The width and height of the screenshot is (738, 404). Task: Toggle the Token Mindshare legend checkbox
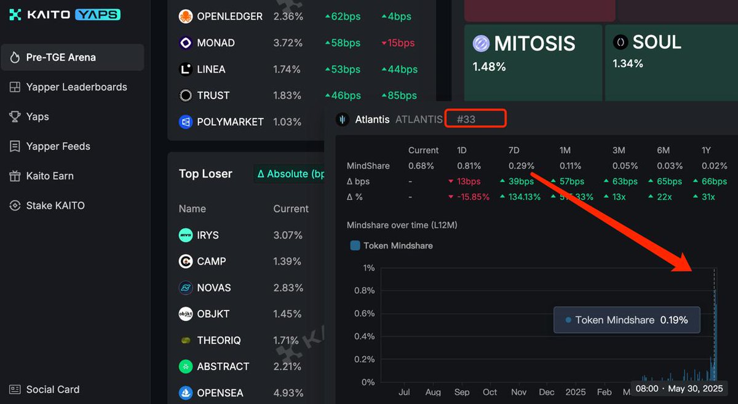click(355, 245)
